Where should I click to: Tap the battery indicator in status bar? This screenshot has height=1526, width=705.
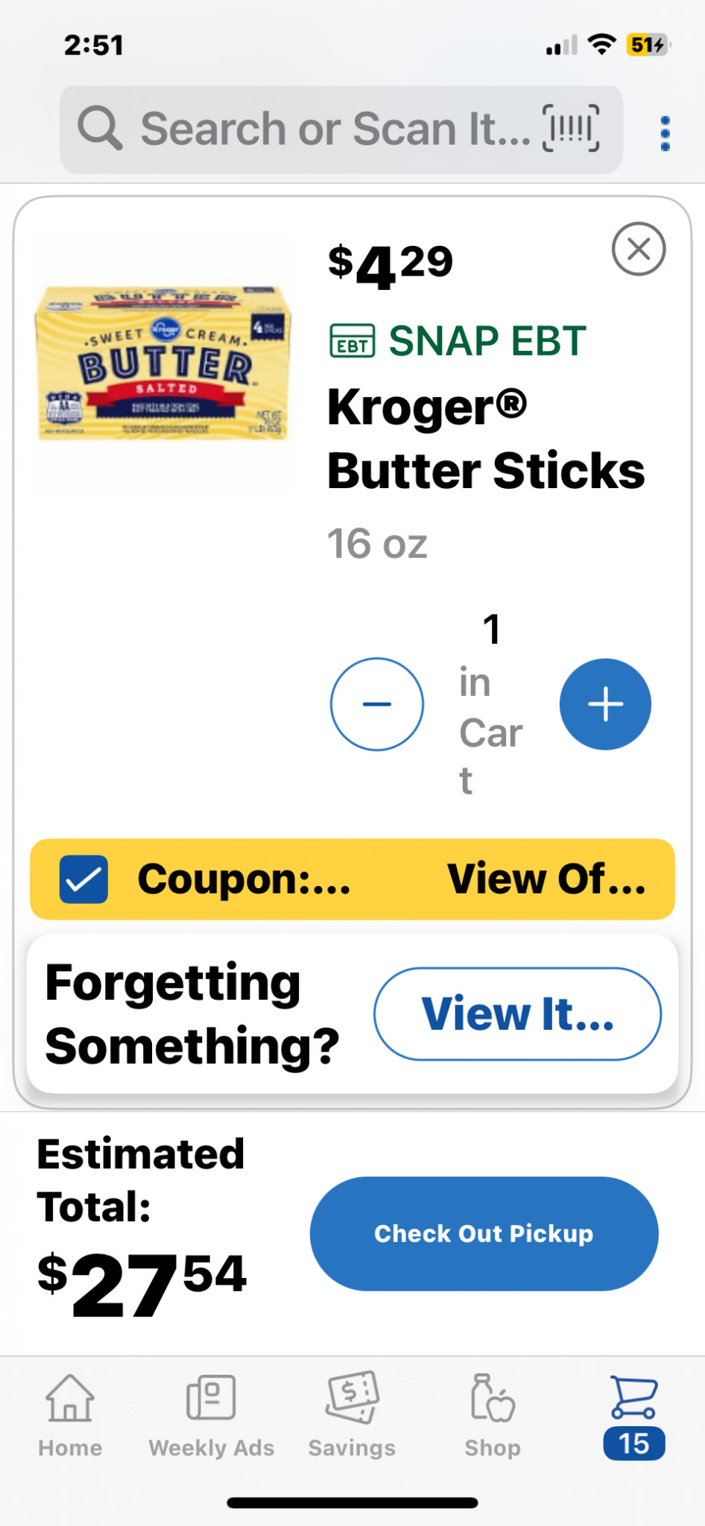[x=647, y=45]
